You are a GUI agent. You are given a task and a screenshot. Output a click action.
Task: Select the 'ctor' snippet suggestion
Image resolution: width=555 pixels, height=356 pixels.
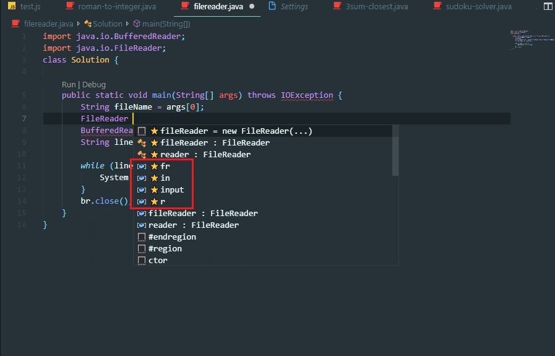pyautogui.click(x=158, y=261)
